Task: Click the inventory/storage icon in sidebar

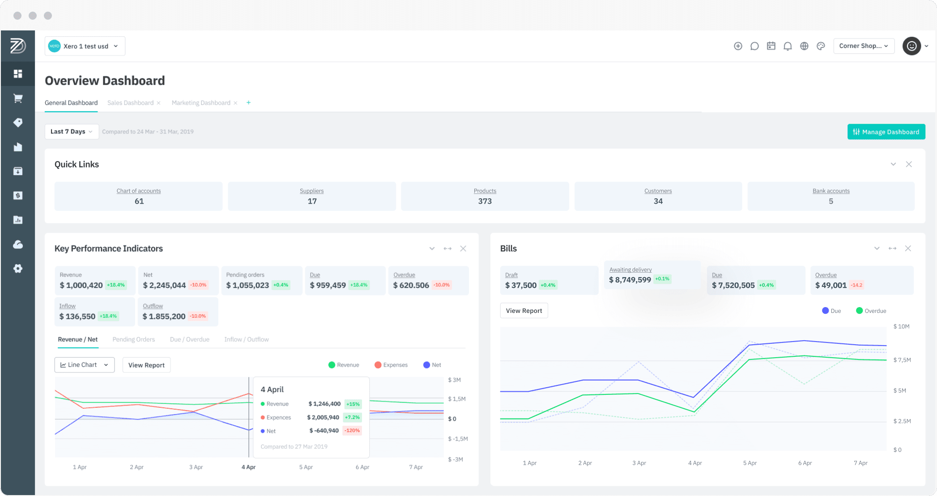Action: pyautogui.click(x=18, y=172)
